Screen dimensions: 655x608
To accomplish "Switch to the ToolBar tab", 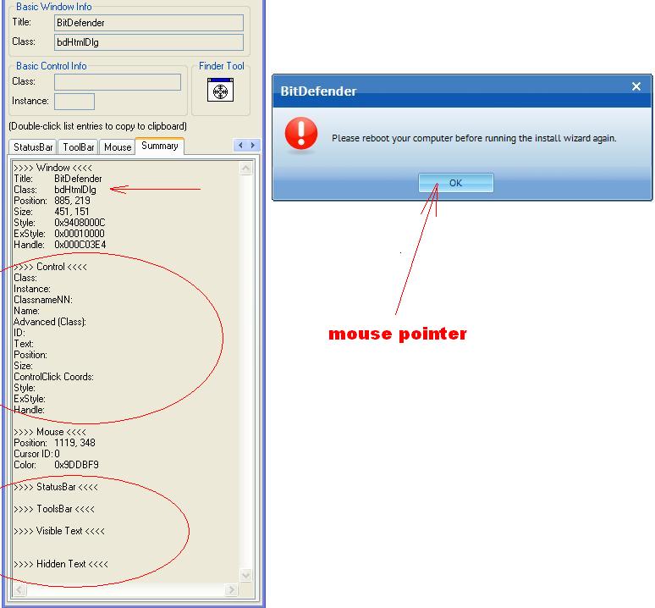I will [78, 147].
